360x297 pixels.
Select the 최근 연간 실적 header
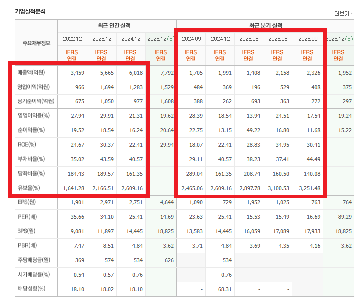coord(117,26)
